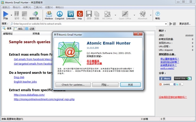Open Get emails from Facebook Mass link
The width and height of the screenshot is (196, 122).
point(33,59)
